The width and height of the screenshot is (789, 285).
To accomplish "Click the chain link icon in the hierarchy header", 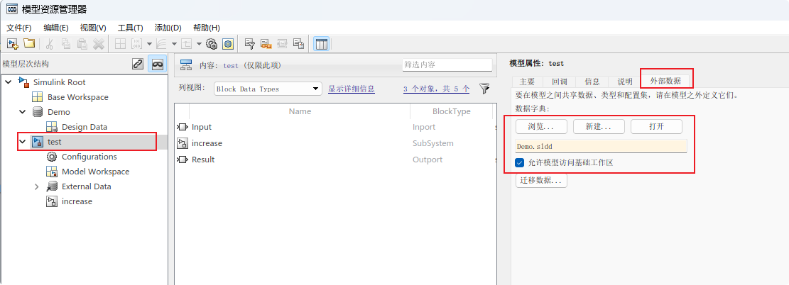I will [x=138, y=64].
